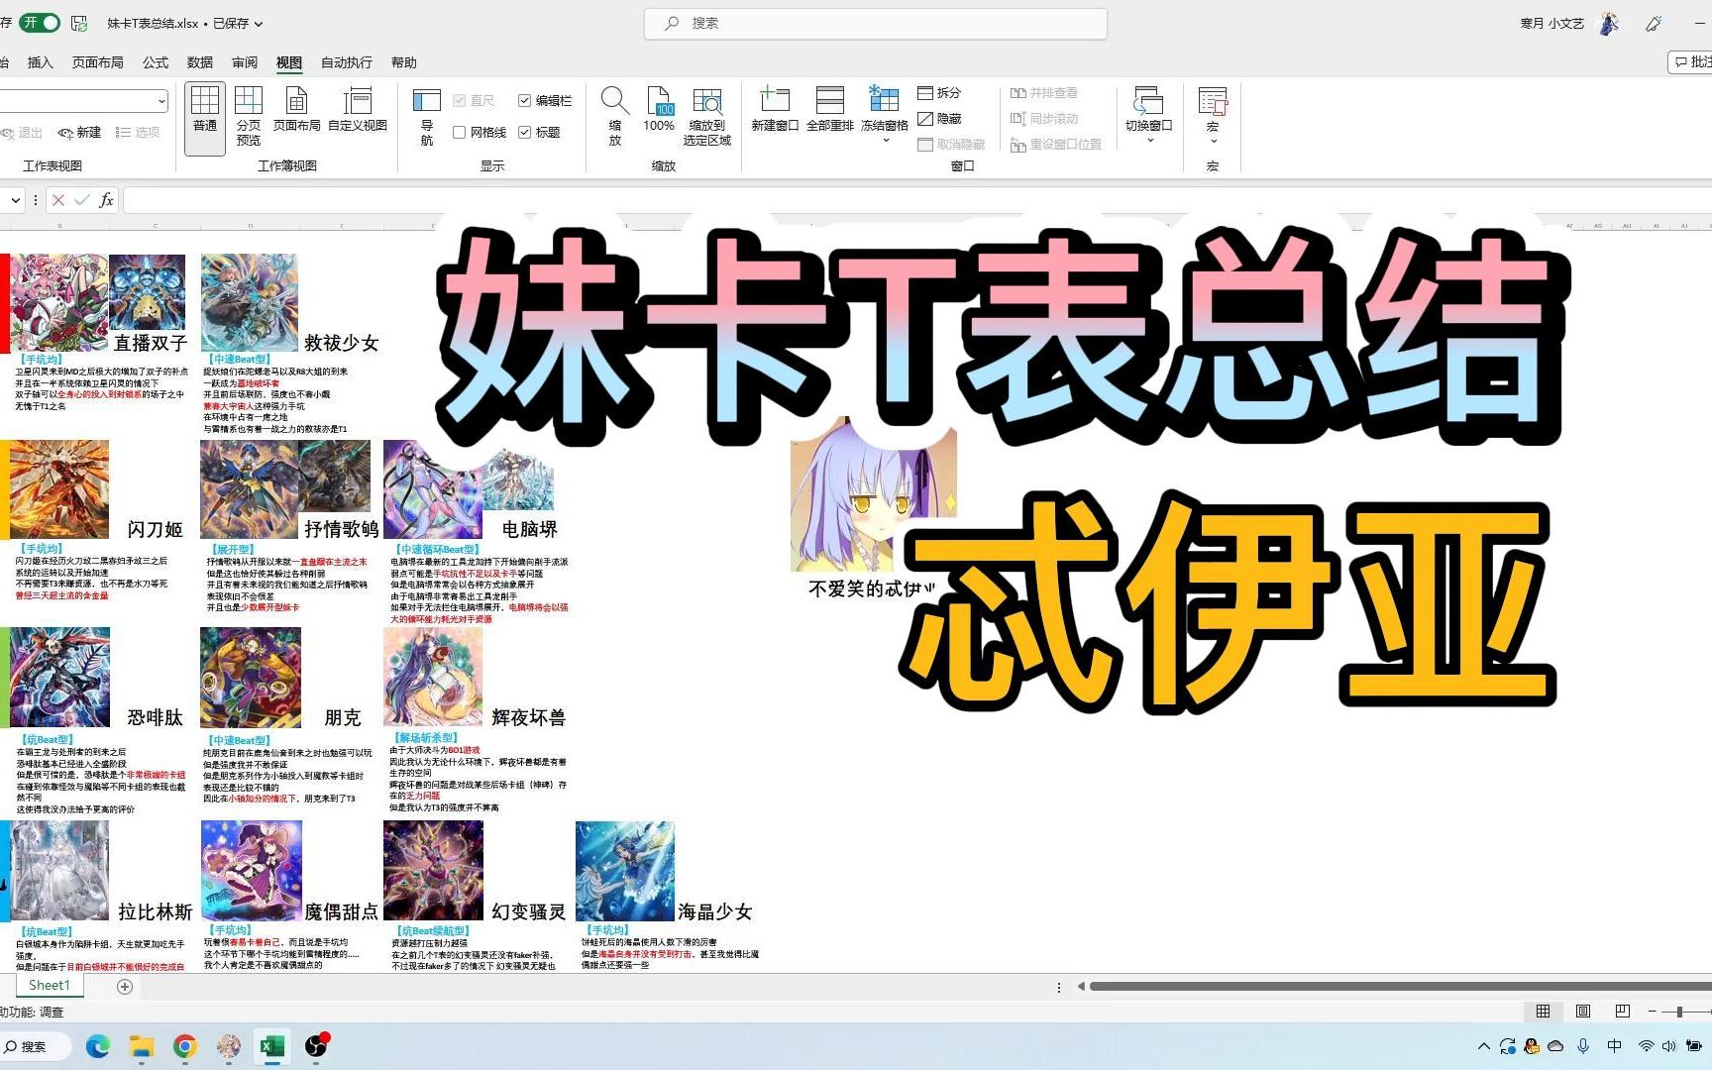Click the pen icon near account name

click(1654, 23)
